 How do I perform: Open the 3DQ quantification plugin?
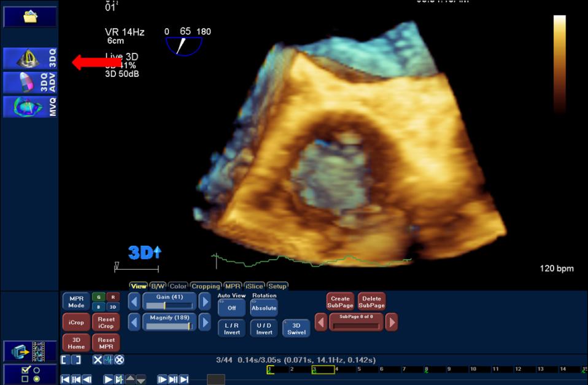(x=30, y=58)
